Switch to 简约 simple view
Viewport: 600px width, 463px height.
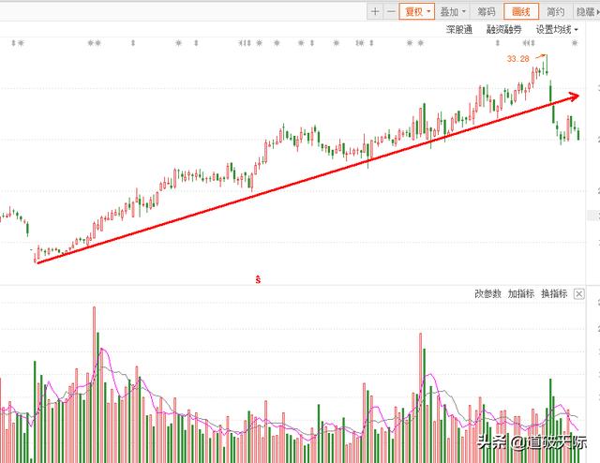coord(555,12)
